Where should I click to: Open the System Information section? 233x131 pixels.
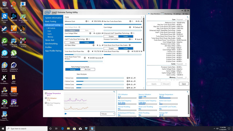(54, 18)
